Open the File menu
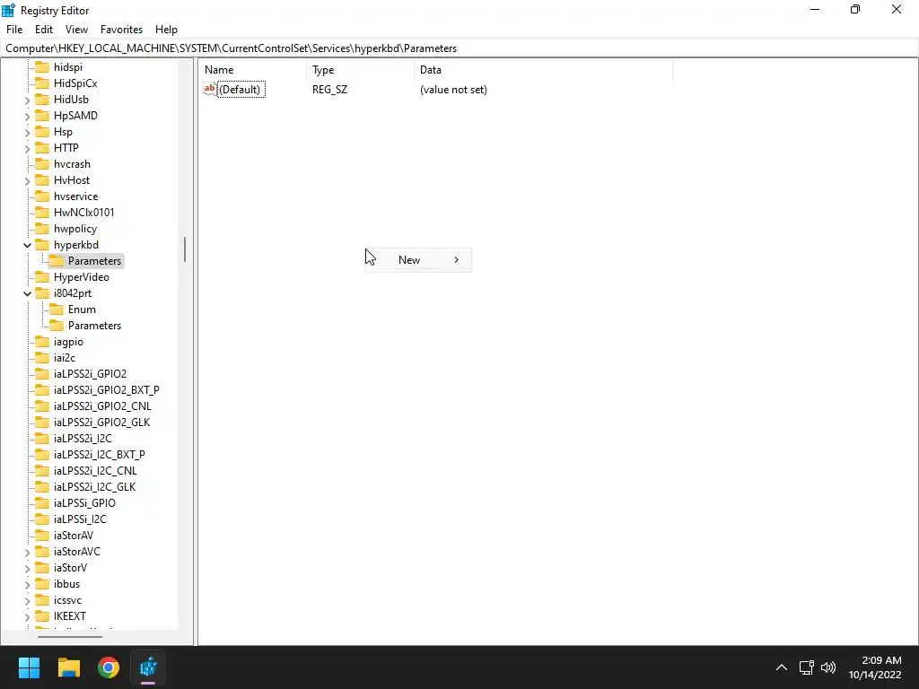 click(14, 30)
